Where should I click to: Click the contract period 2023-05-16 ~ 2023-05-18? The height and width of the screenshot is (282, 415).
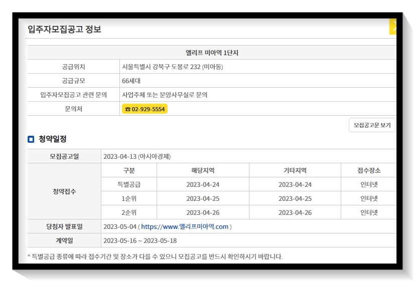click(140, 240)
